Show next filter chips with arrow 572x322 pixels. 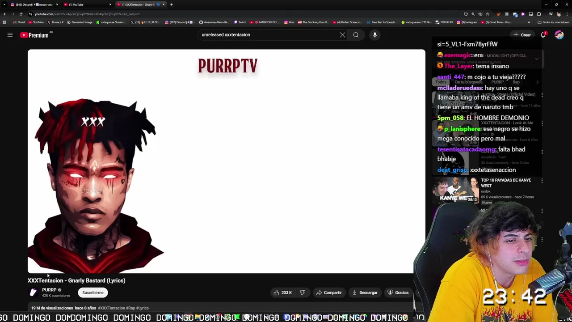pyautogui.click(x=538, y=82)
